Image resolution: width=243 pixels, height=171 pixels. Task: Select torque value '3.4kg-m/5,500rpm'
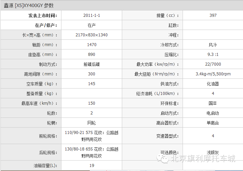pos(213,74)
